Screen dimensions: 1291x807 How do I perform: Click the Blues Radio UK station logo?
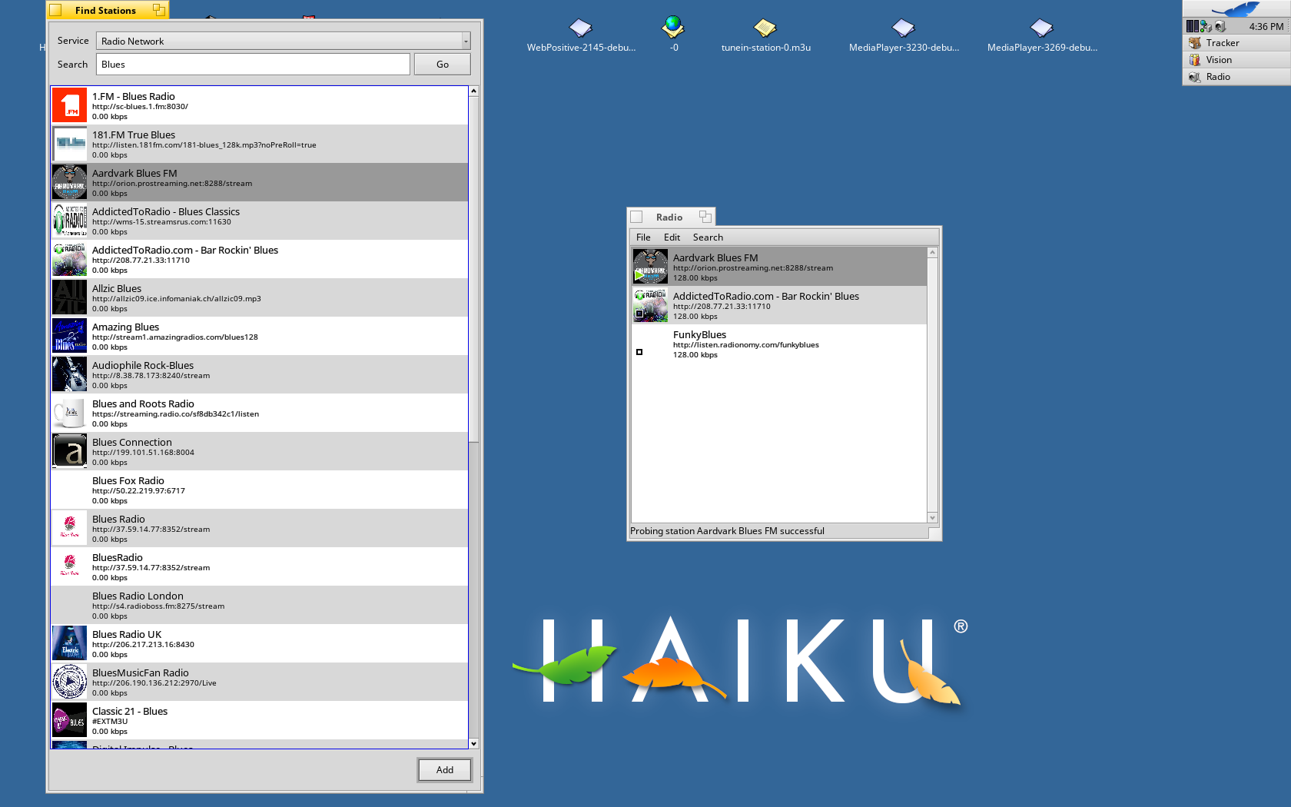pos(69,643)
